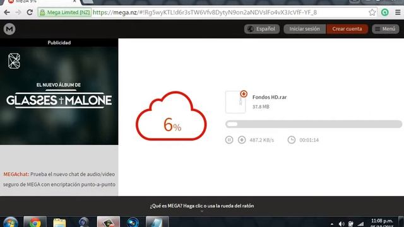Viewport: 404px width, 227px height.
Task: Open the Windows Start menu
Action: 10,223
